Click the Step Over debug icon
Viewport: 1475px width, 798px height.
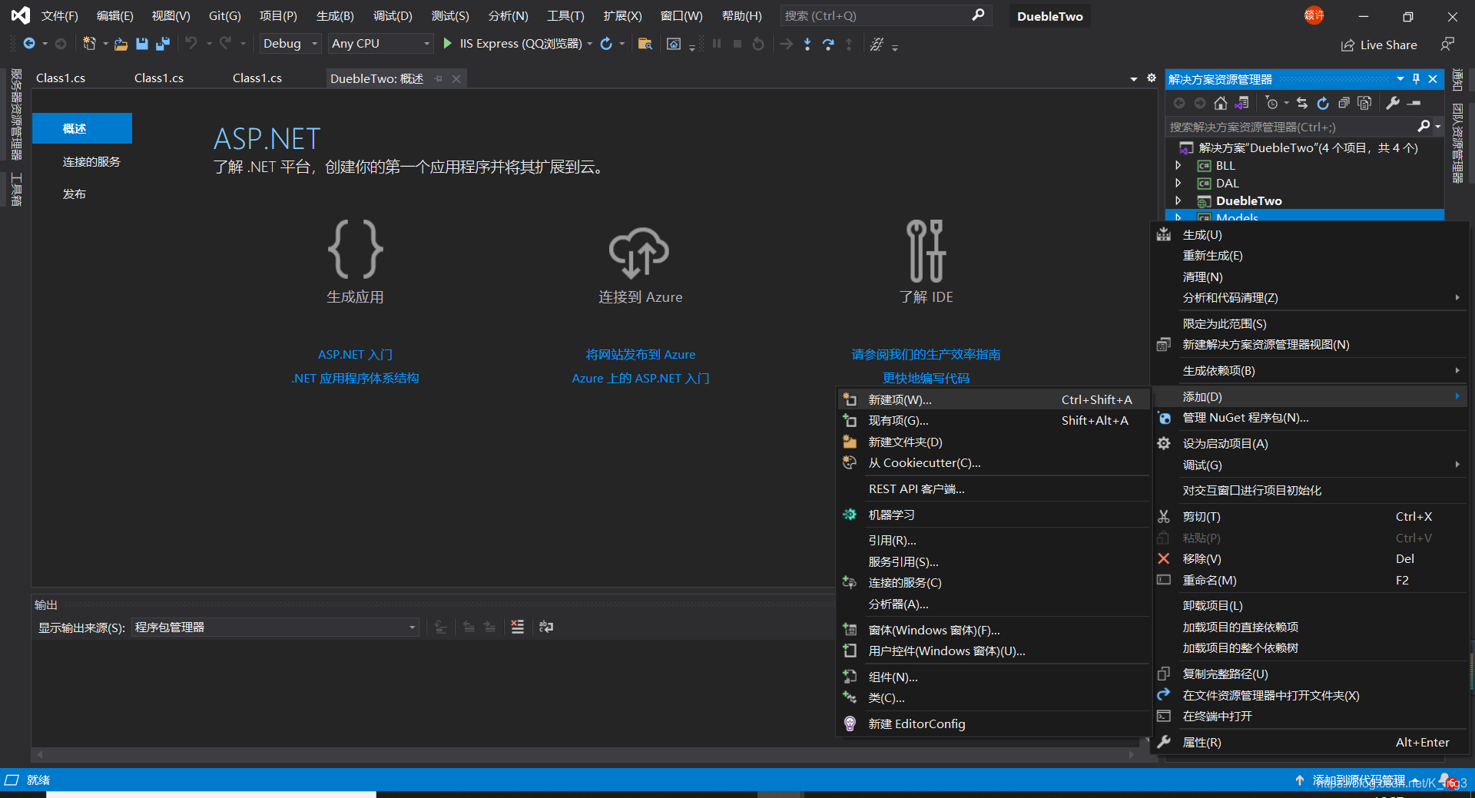tap(828, 44)
